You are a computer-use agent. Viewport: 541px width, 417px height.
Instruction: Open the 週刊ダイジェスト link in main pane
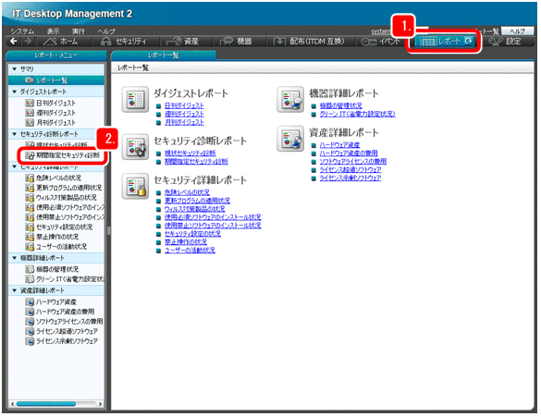point(184,114)
